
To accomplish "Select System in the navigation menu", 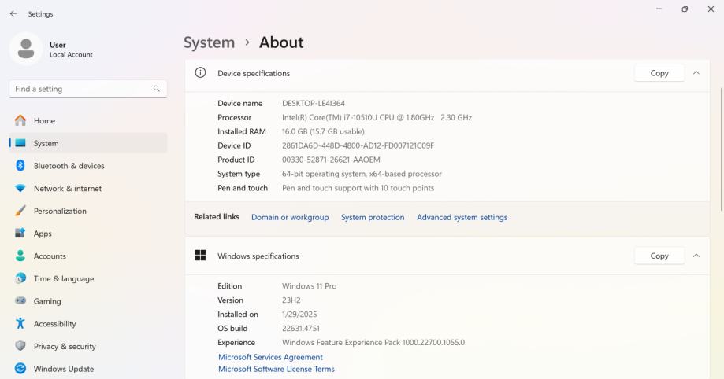I will point(46,143).
